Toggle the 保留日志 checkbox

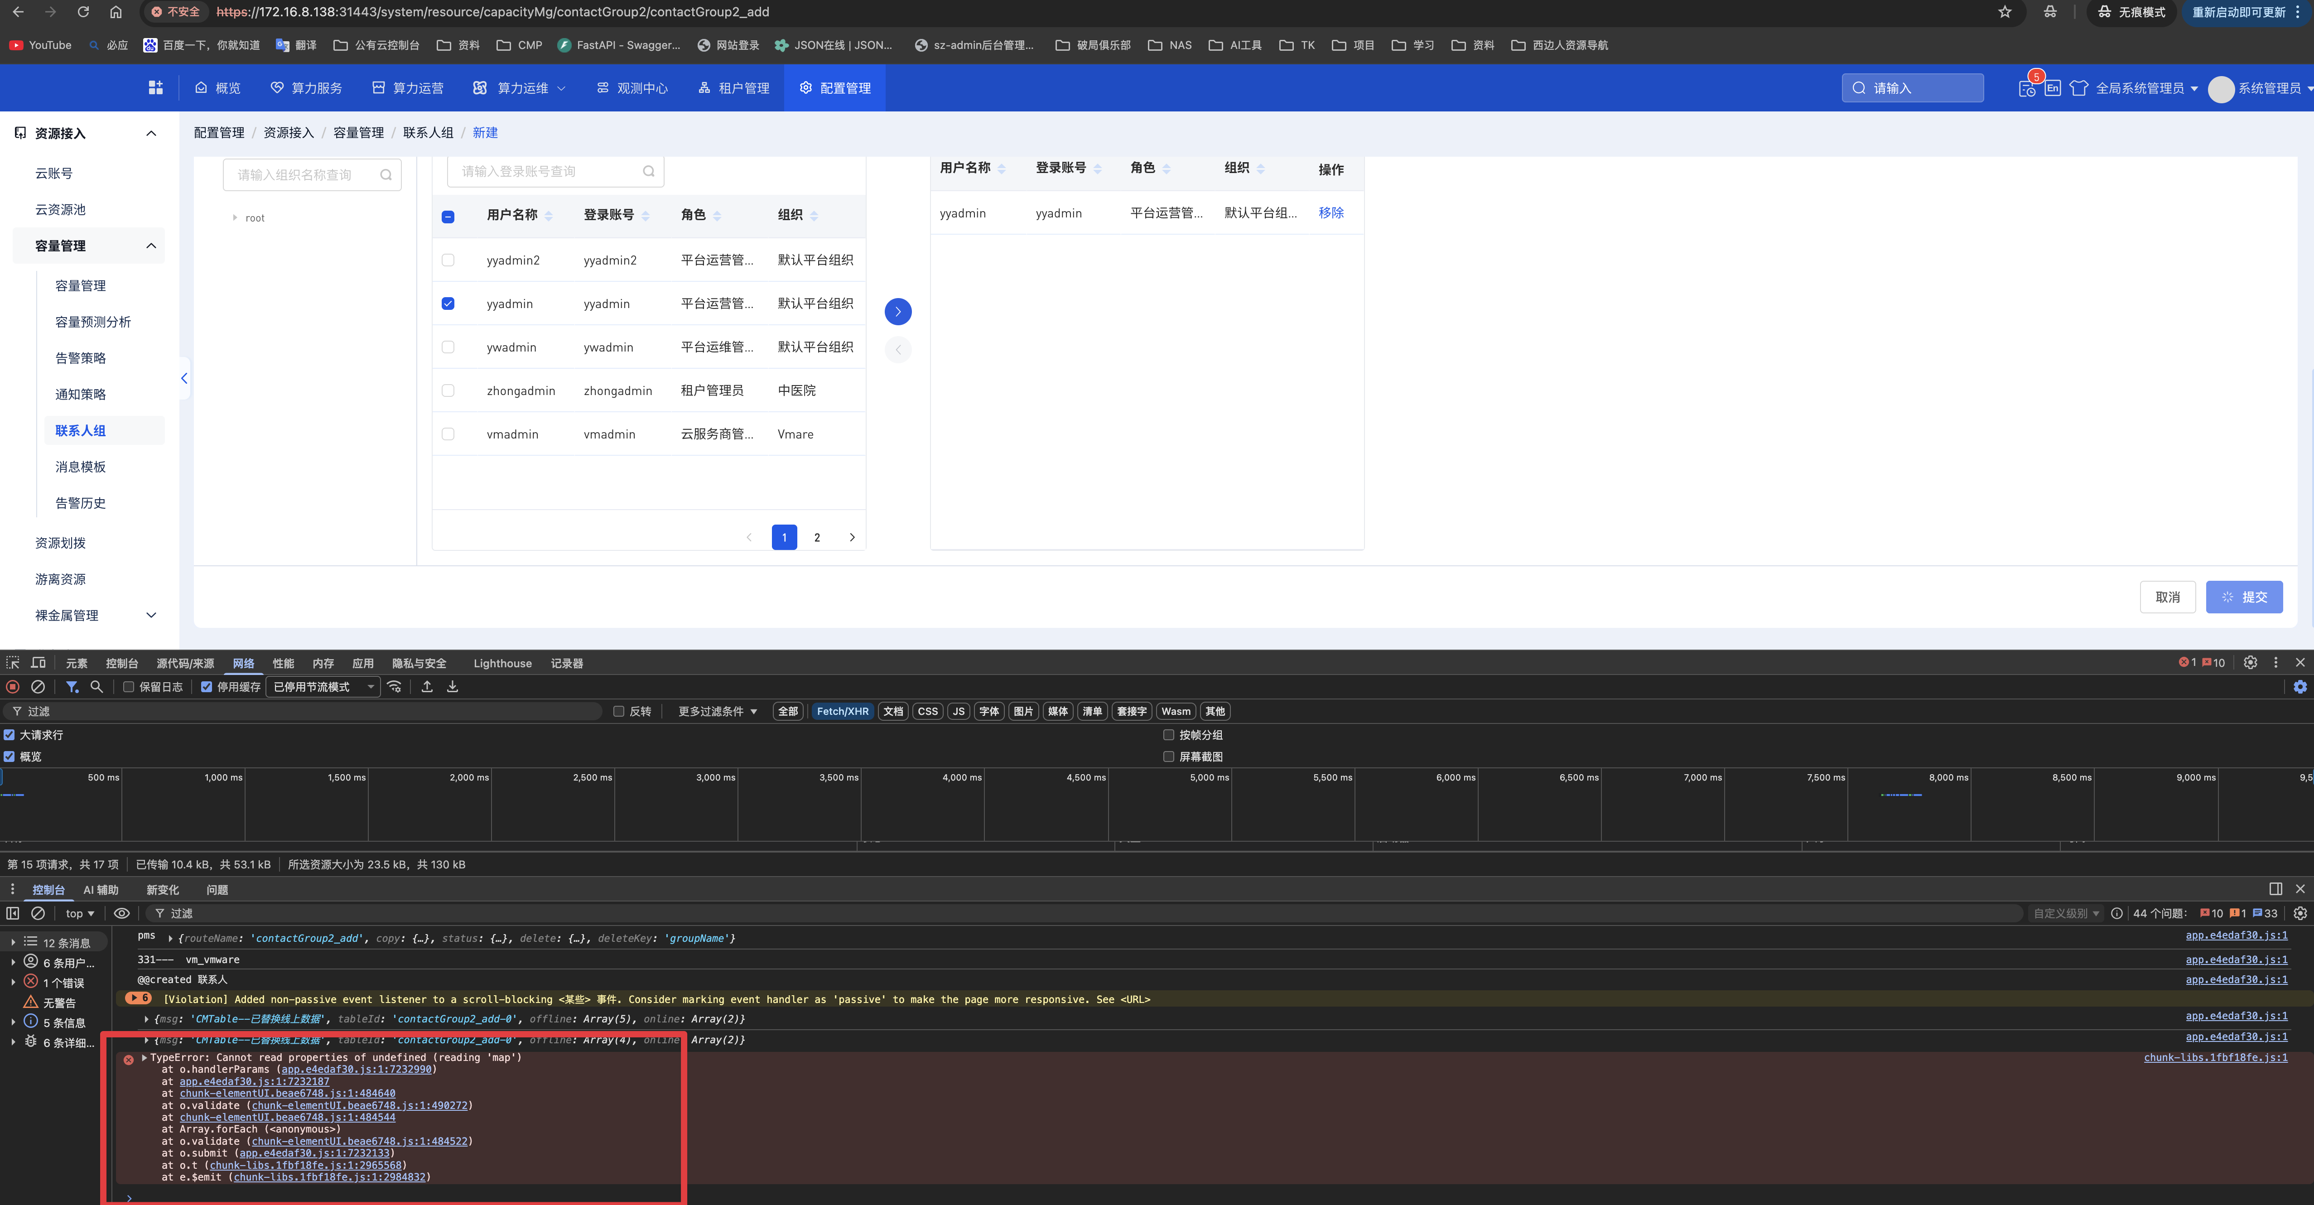tap(130, 686)
